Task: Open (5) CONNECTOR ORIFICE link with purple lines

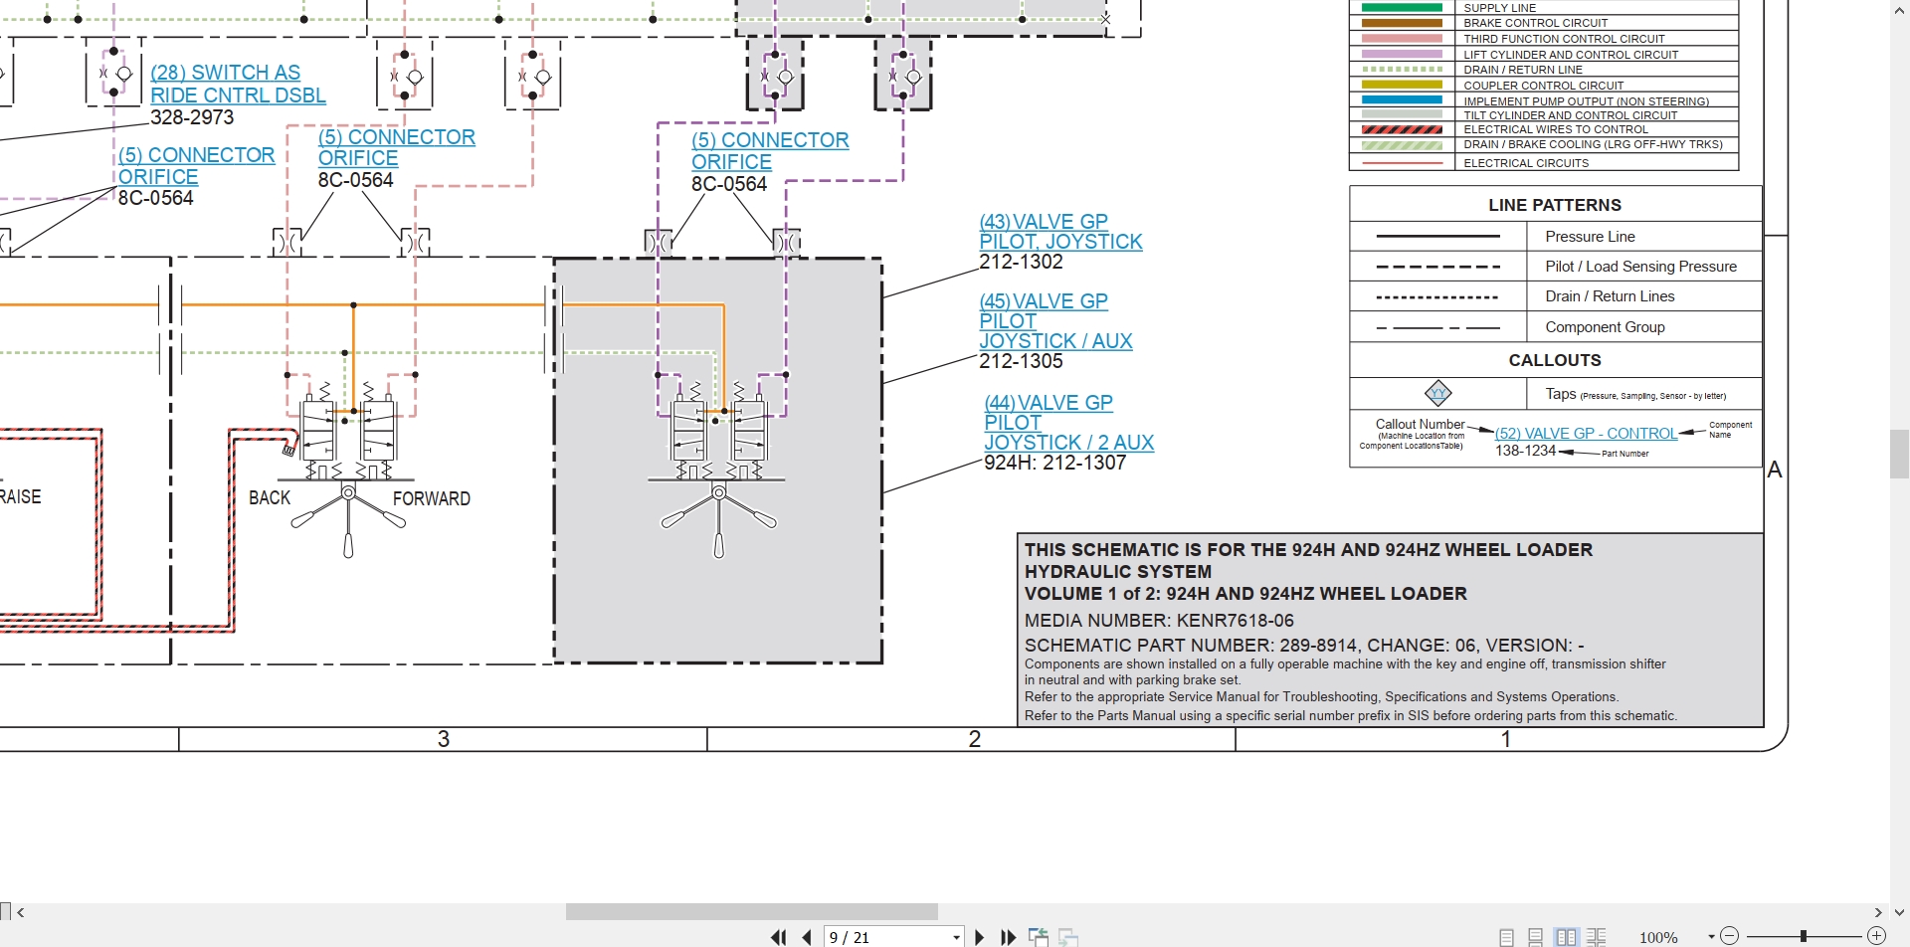Action: 770,150
